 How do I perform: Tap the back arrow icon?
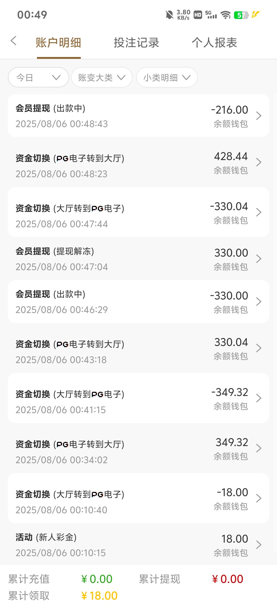(14, 41)
